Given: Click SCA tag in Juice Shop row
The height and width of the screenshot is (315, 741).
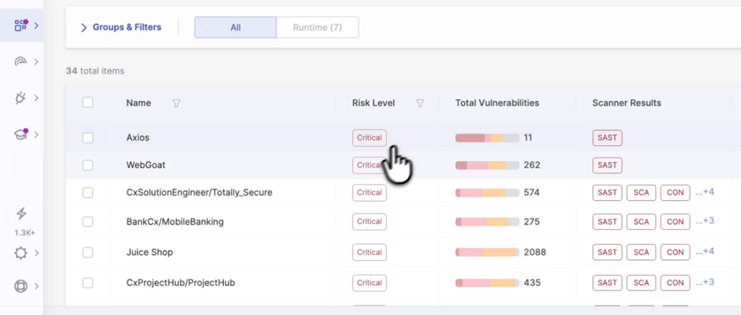Looking at the screenshot, I should [x=641, y=252].
